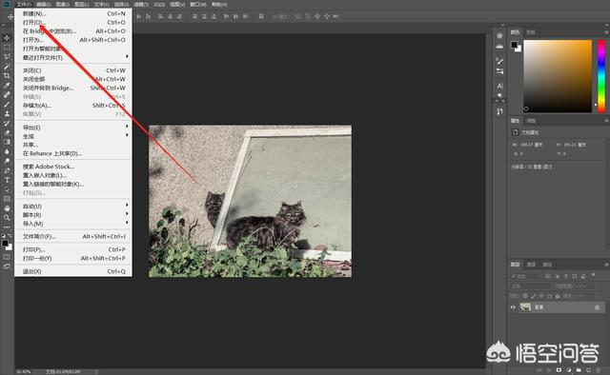Open the Layers panel options menu
The height and width of the screenshot is (375, 610).
(x=606, y=265)
